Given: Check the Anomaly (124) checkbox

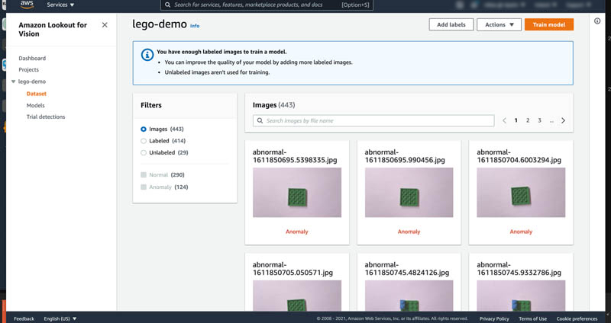Looking at the screenshot, I should pos(144,187).
